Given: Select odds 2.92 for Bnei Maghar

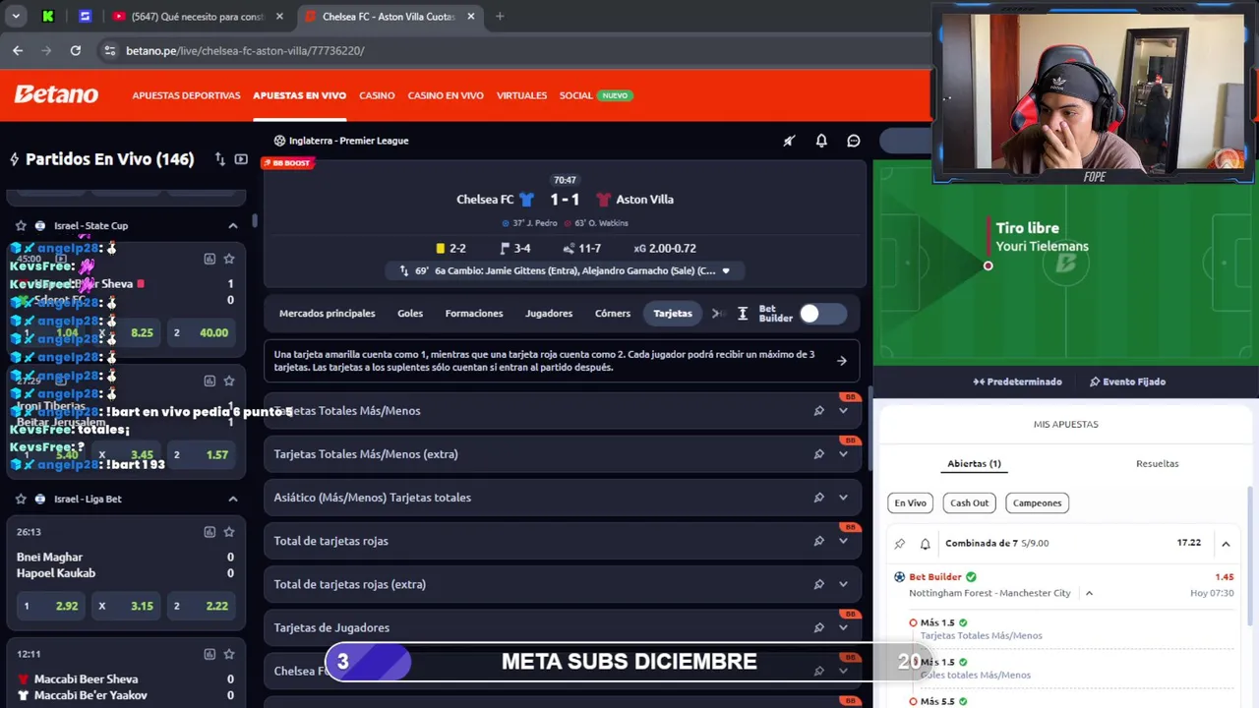Looking at the screenshot, I should tap(50, 606).
